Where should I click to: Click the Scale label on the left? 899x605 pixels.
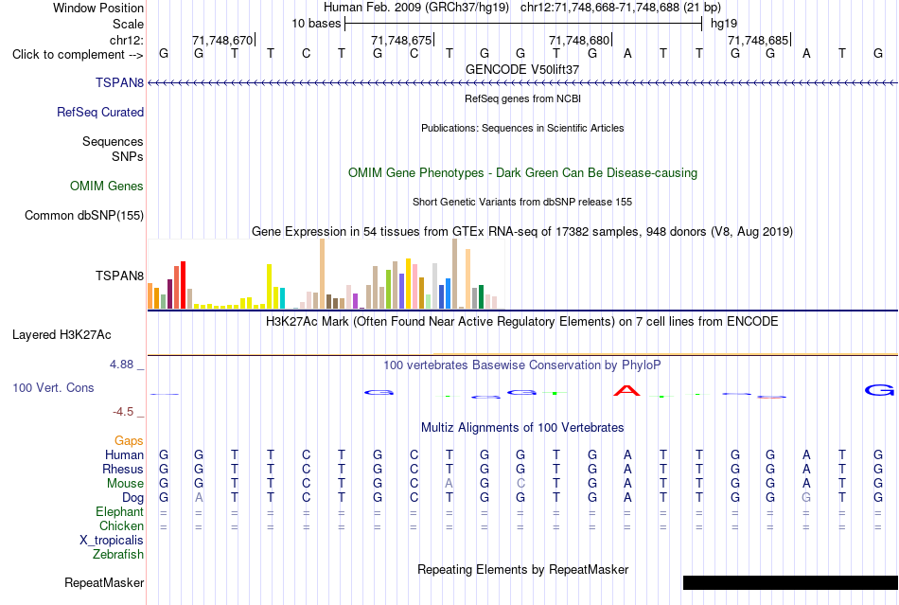click(x=129, y=24)
